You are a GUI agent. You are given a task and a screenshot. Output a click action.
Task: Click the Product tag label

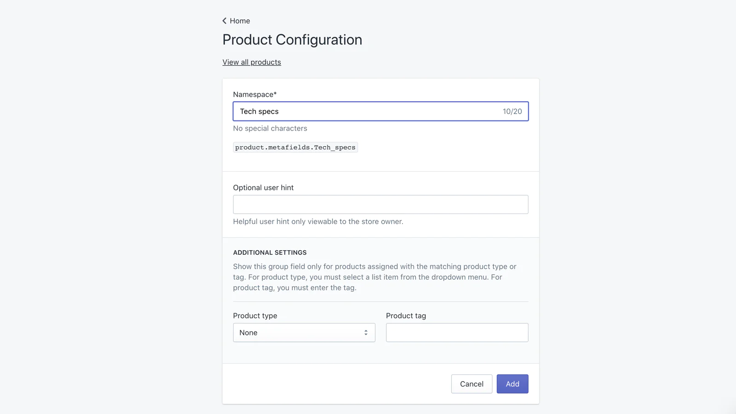click(406, 316)
